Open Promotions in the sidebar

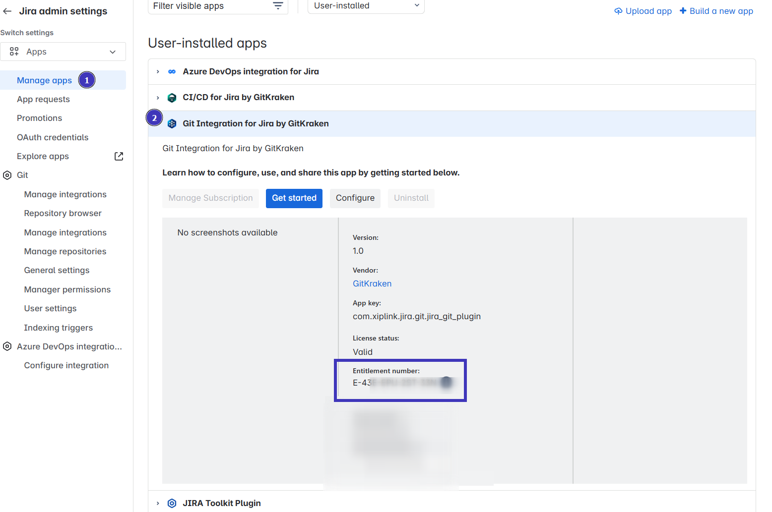point(39,118)
